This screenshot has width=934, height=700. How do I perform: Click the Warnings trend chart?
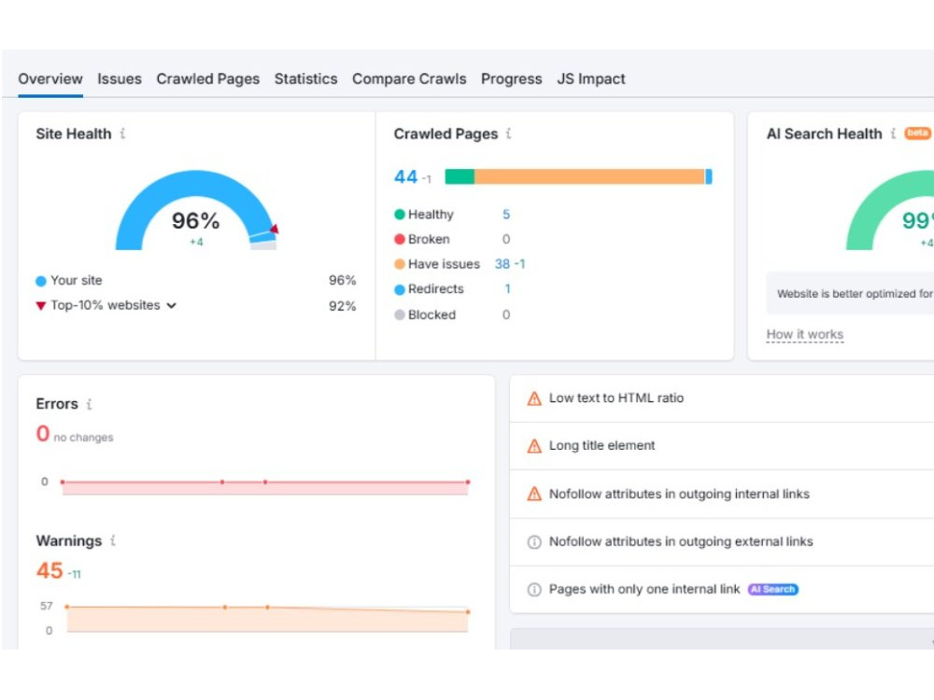pyautogui.click(x=267, y=618)
